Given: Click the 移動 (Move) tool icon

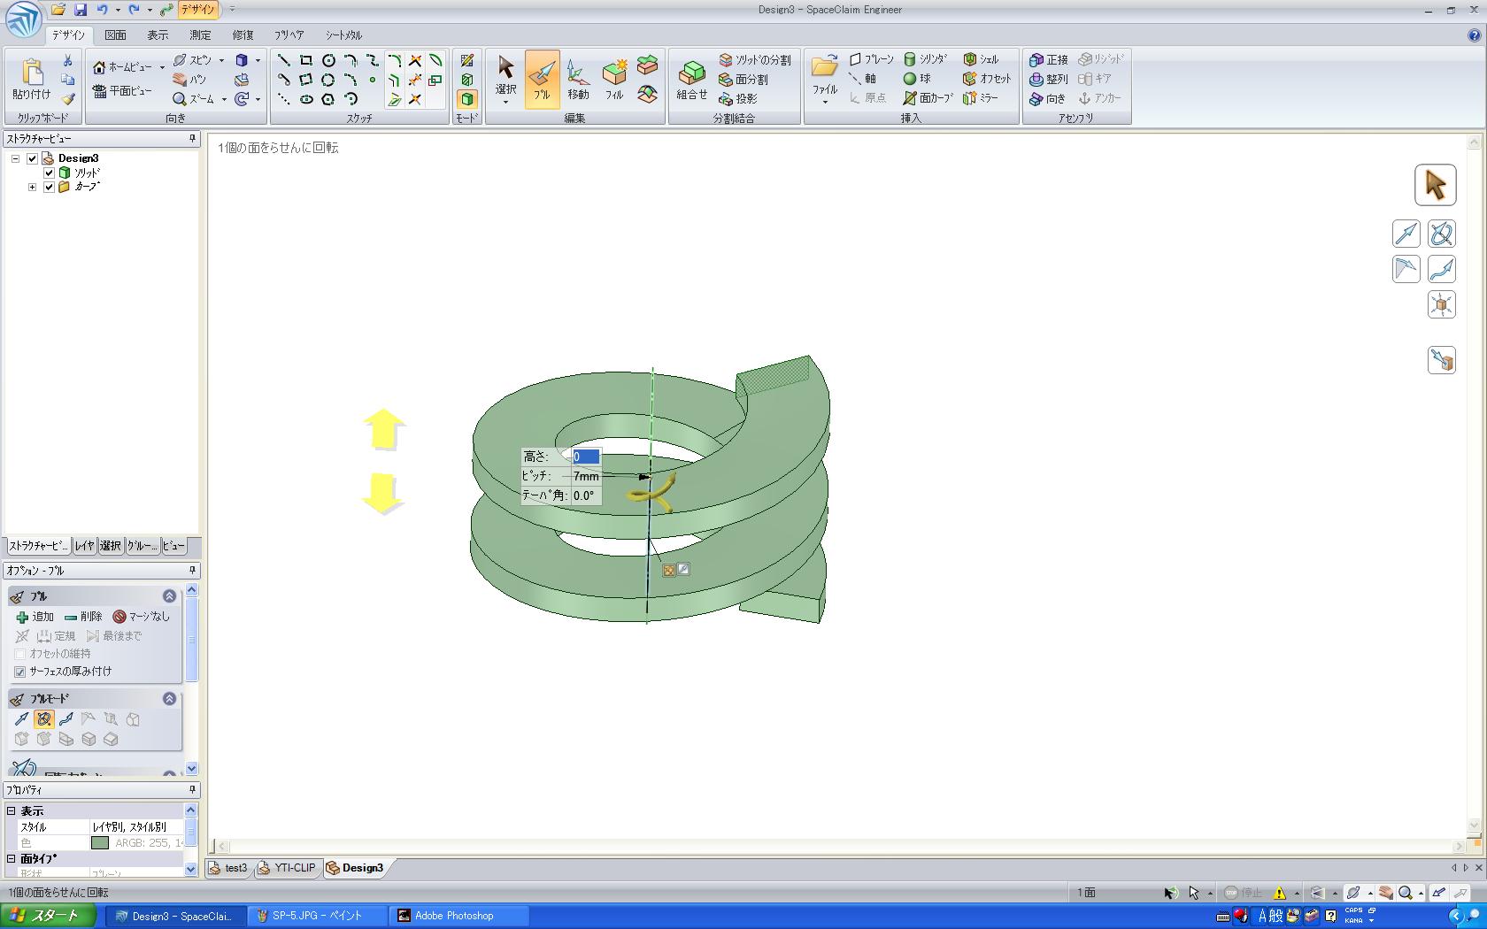Looking at the screenshot, I should [x=578, y=79].
